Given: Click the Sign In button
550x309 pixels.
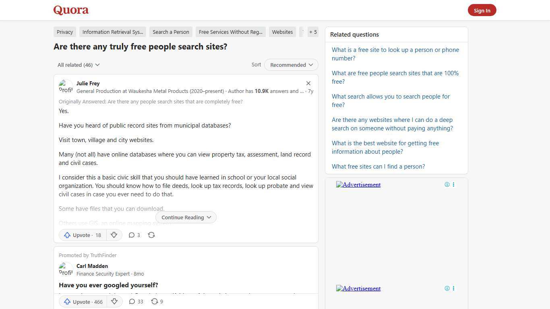Looking at the screenshot, I should tap(482, 10).
